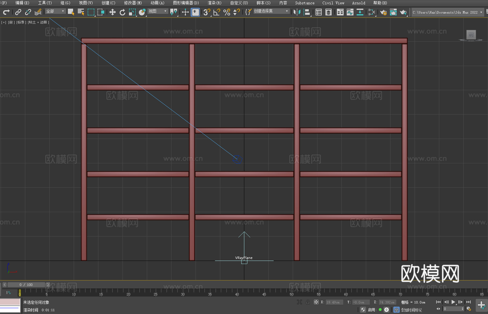Toggle Absolute/Offset transform type-in mode

tap(316, 302)
